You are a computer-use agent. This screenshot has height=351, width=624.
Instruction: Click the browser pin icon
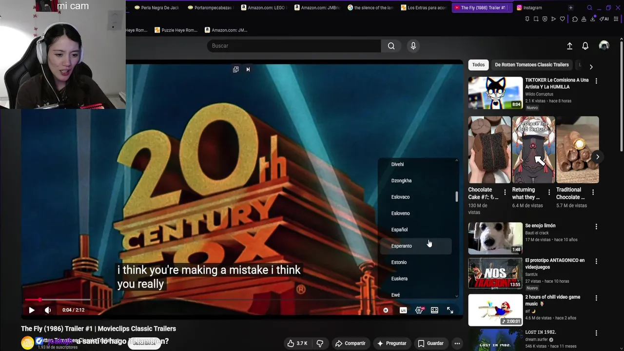click(x=527, y=19)
